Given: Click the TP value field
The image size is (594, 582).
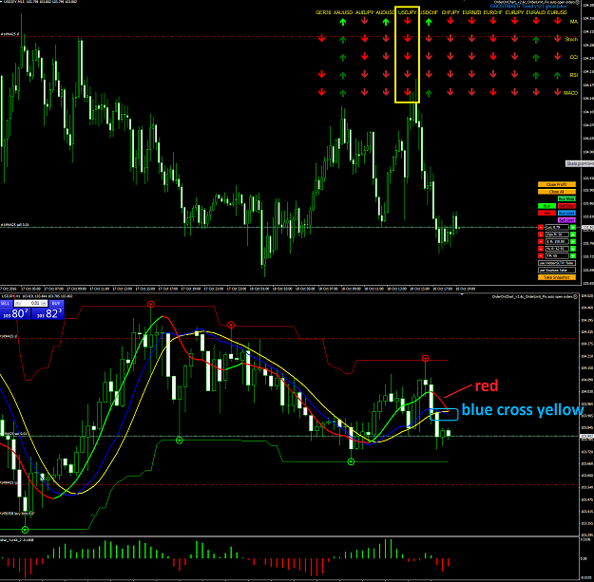Looking at the screenshot, I should pyautogui.click(x=557, y=255).
